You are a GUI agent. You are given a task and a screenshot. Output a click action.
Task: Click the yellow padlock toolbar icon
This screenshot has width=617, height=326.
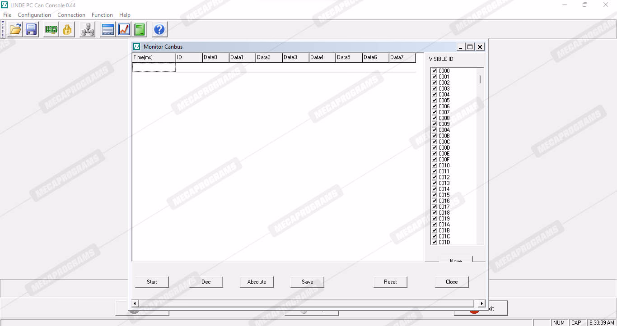(x=67, y=30)
